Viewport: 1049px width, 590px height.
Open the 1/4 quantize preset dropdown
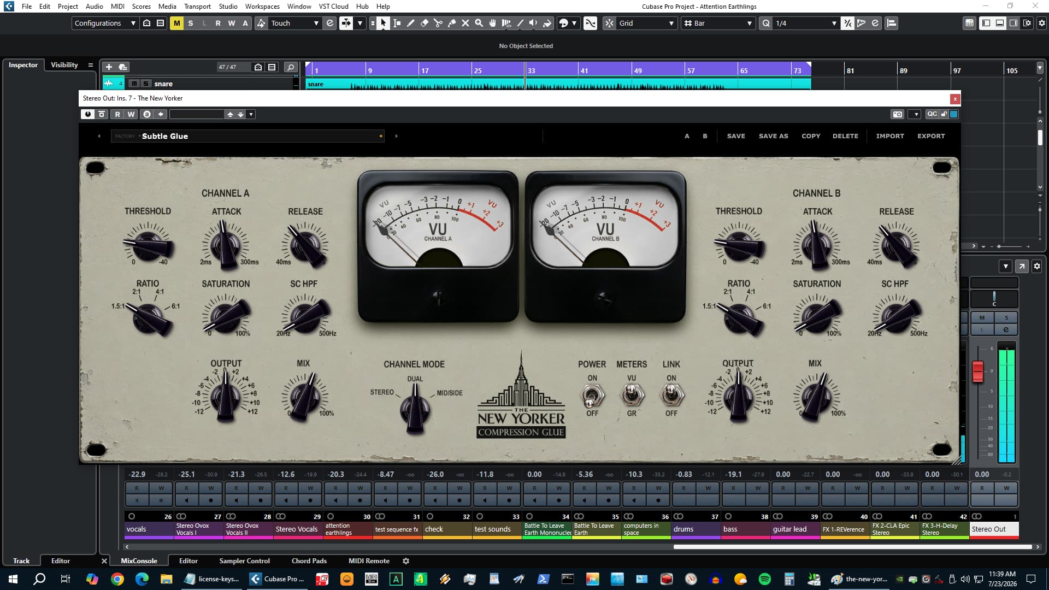click(807, 23)
